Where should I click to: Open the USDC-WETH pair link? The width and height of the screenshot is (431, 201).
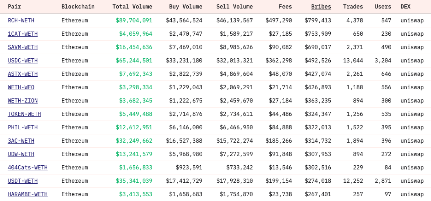pos(23,60)
